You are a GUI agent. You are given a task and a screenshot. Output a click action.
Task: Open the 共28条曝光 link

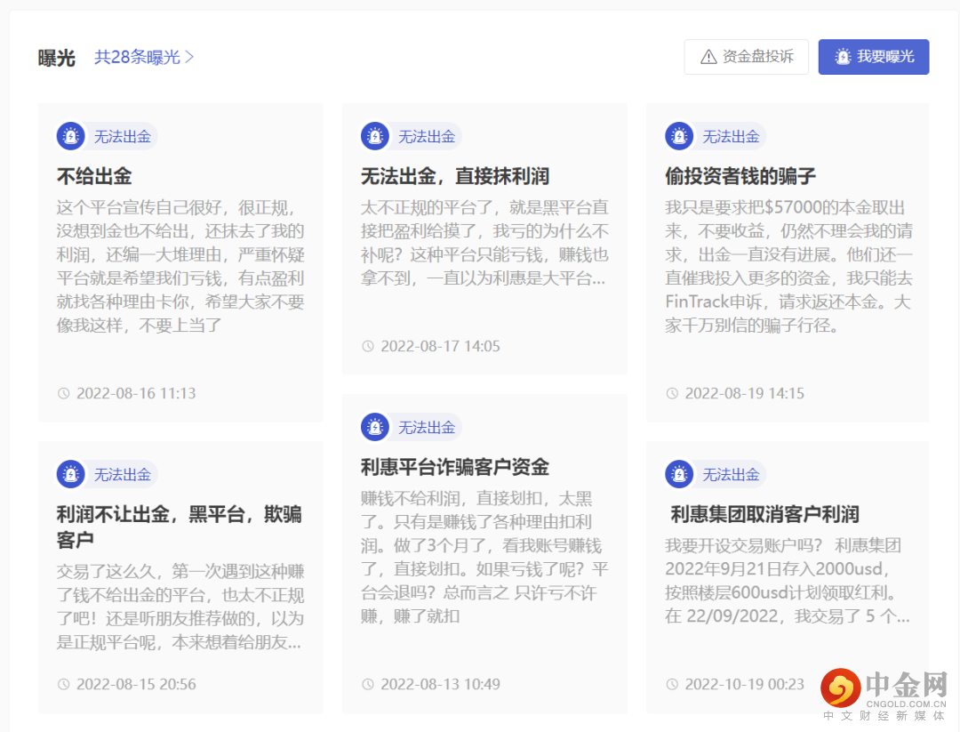(x=144, y=57)
